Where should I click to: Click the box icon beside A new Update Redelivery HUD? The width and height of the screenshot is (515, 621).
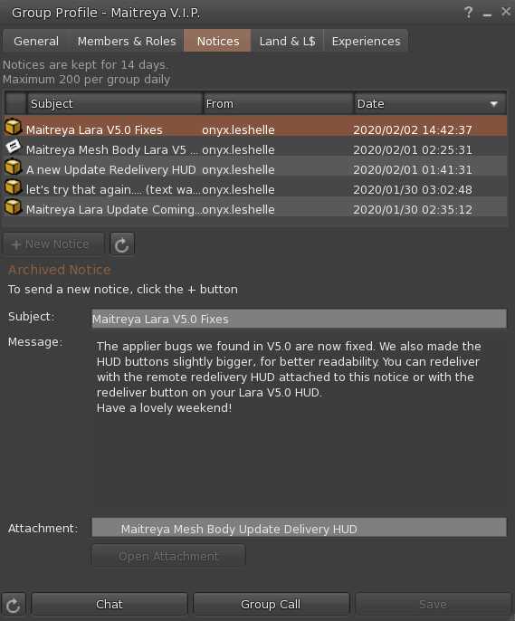point(13,167)
